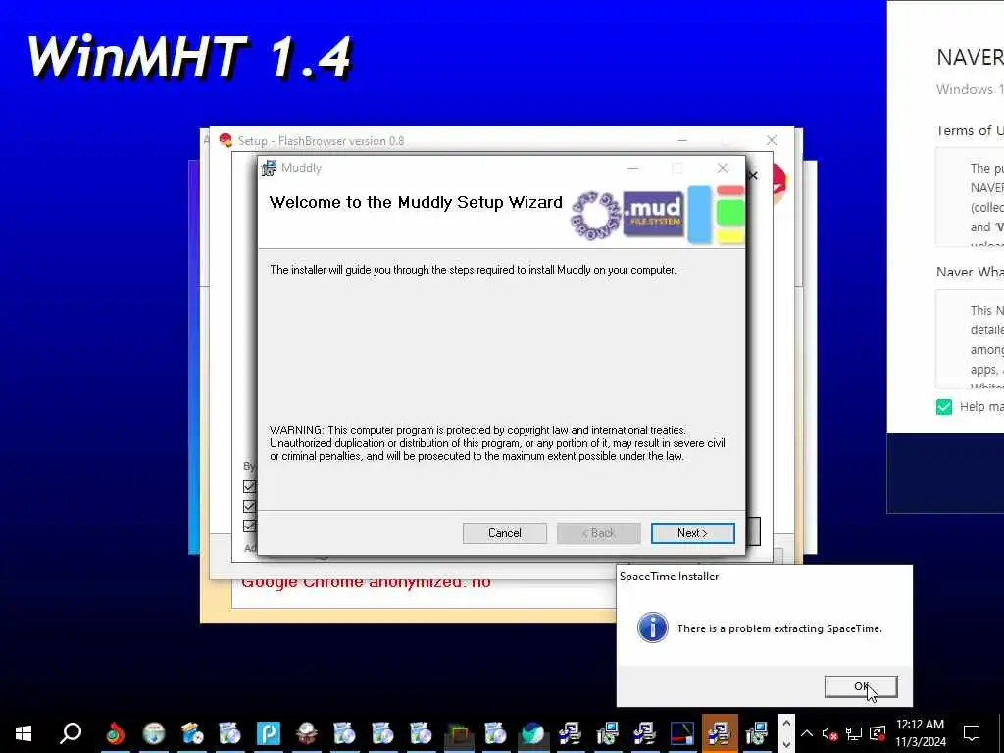Open the dark icon with a red diagonal line on taskbar
1004x753 pixels.
tap(682, 733)
